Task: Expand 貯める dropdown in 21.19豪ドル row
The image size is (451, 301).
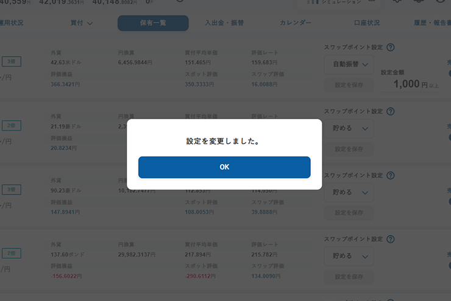Action: tap(349, 128)
